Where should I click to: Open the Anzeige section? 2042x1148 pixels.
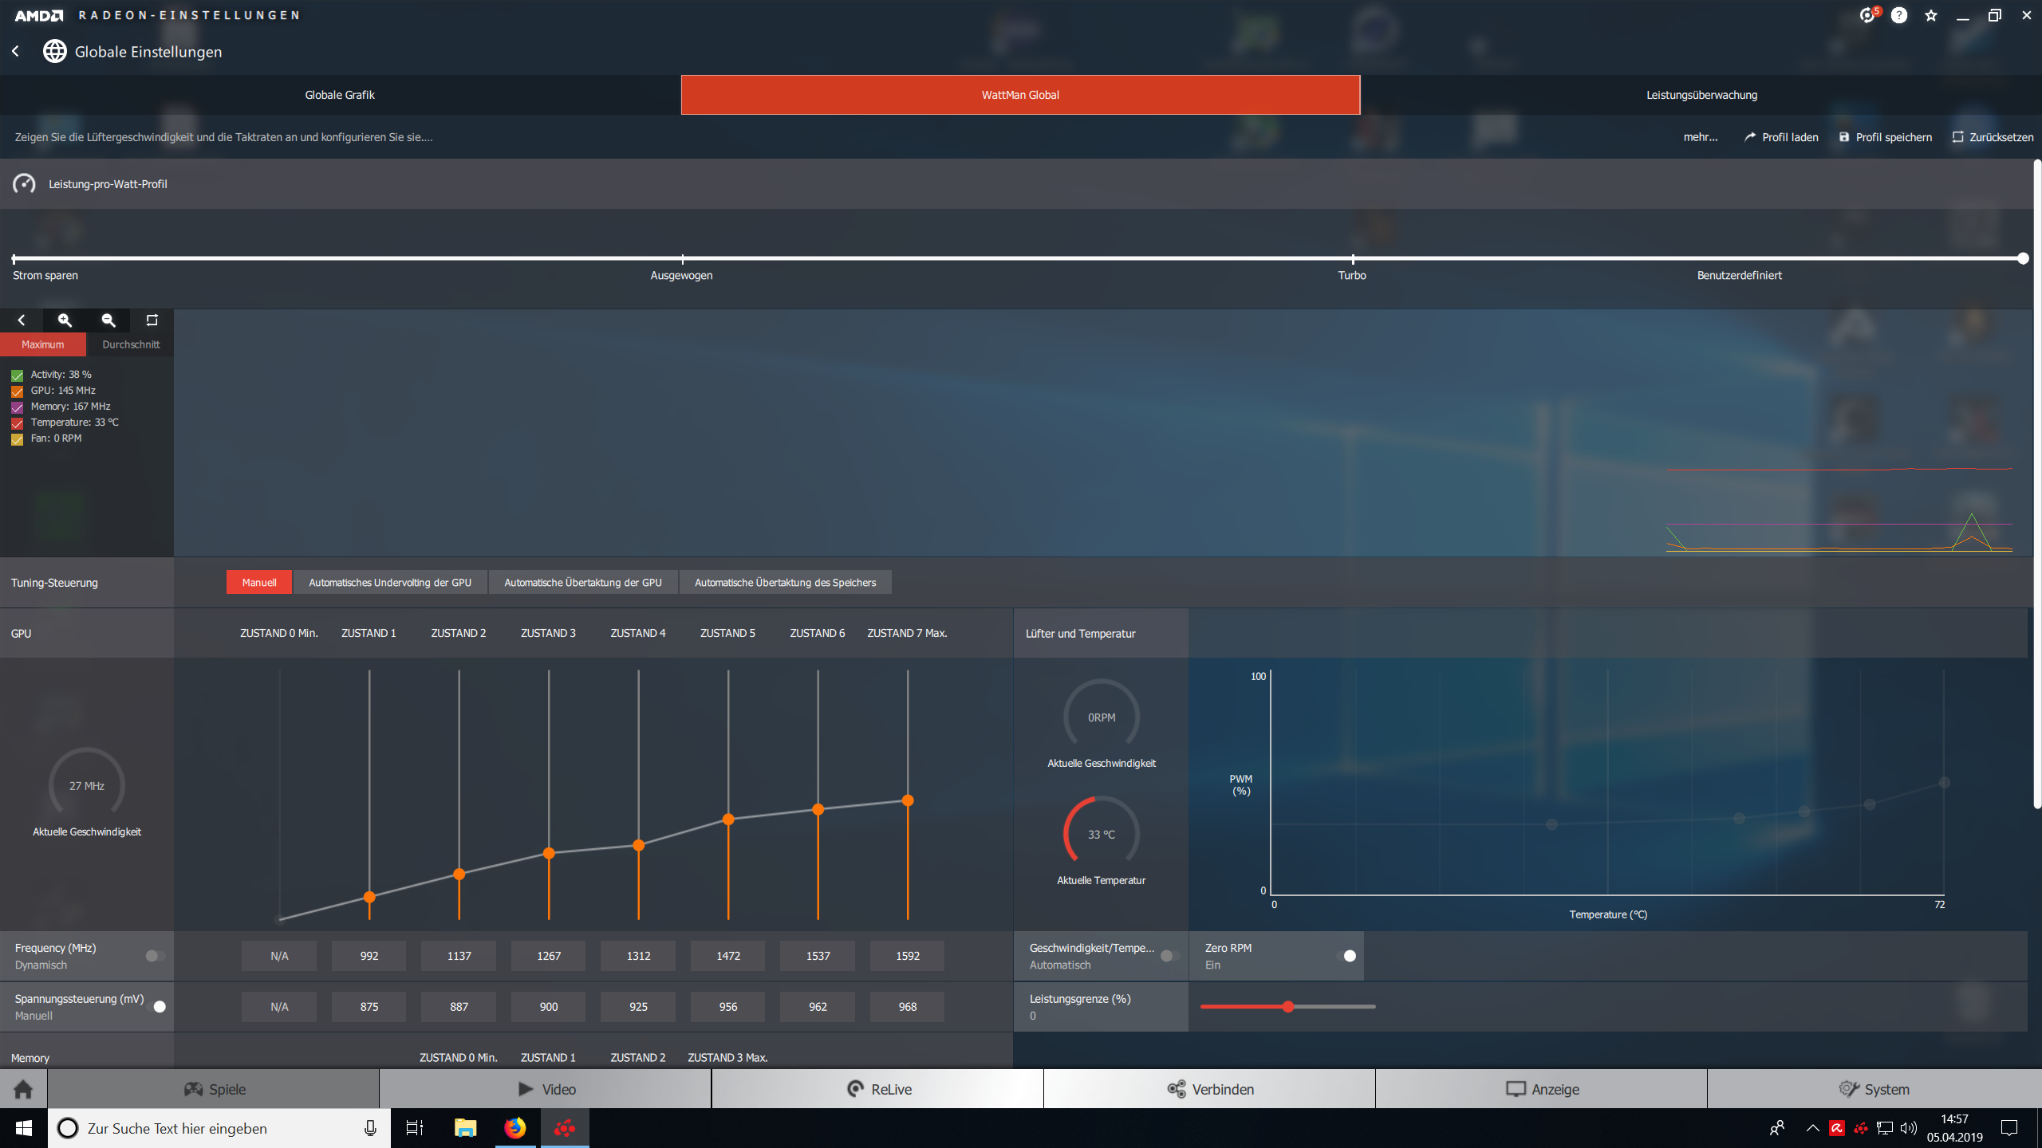tap(1541, 1089)
